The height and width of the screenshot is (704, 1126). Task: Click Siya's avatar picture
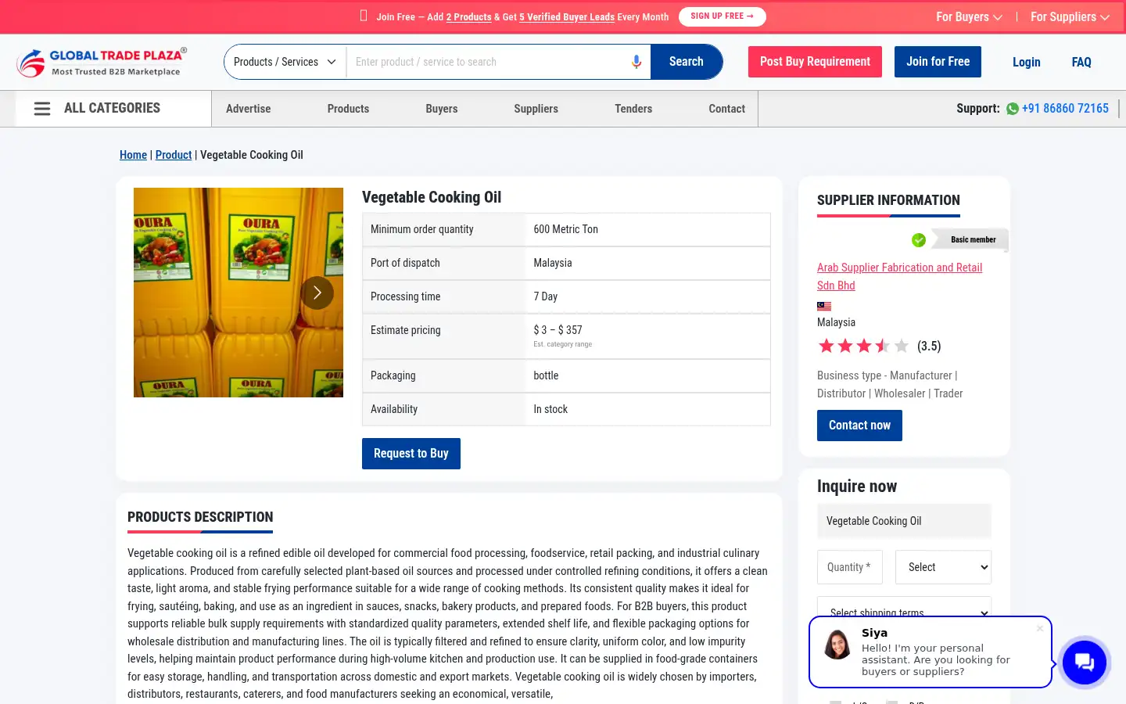click(837, 645)
